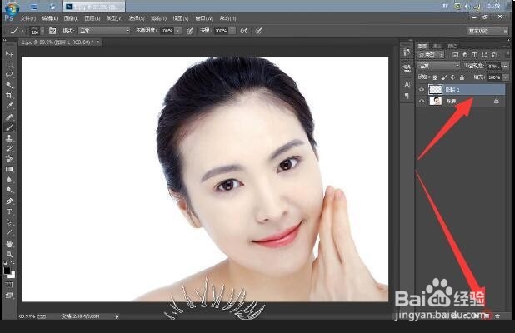The width and height of the screenshot is (515, 333).
Task: Toggle lock image pixels brush icon
Action: tap(444, 77)
